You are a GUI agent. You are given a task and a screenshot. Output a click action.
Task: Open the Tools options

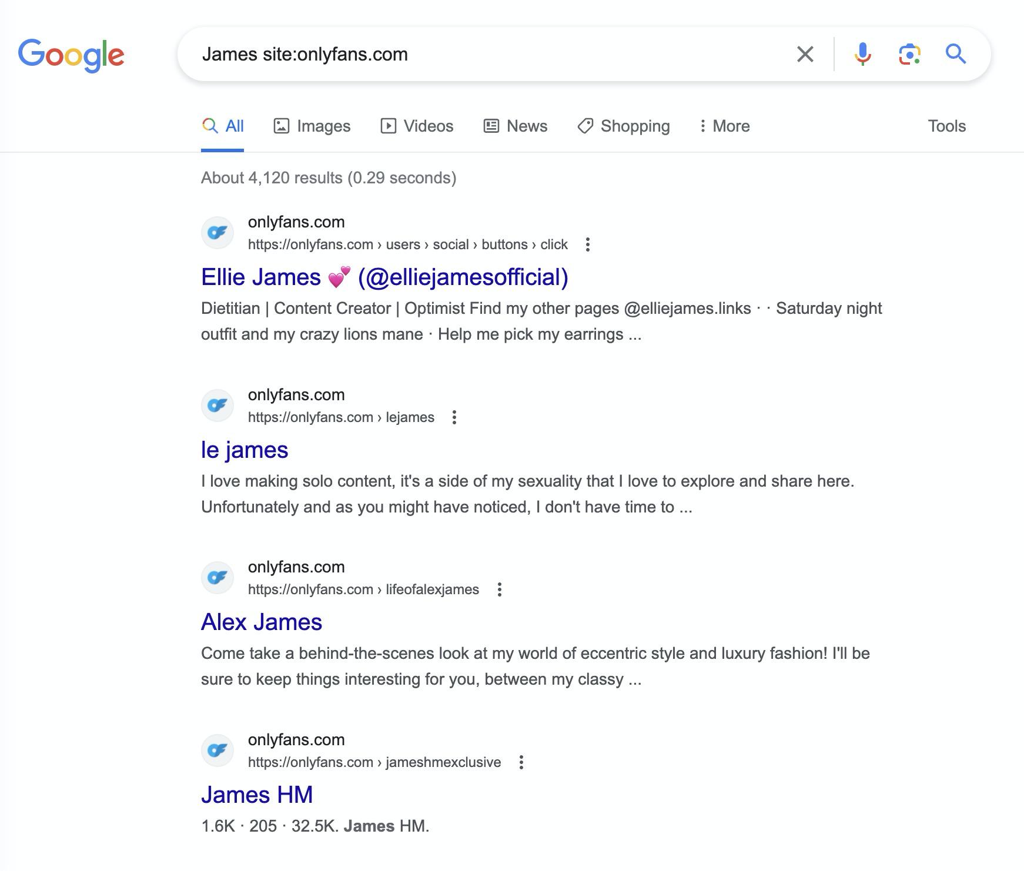tap(946, 126)
